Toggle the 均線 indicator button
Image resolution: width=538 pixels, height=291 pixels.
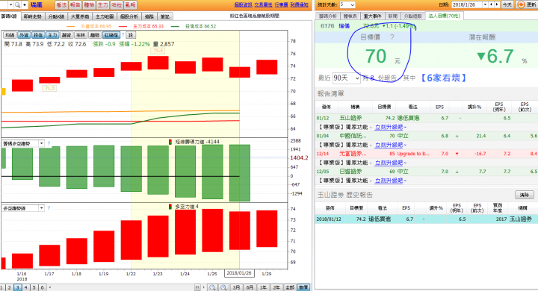tap(10, 35)
